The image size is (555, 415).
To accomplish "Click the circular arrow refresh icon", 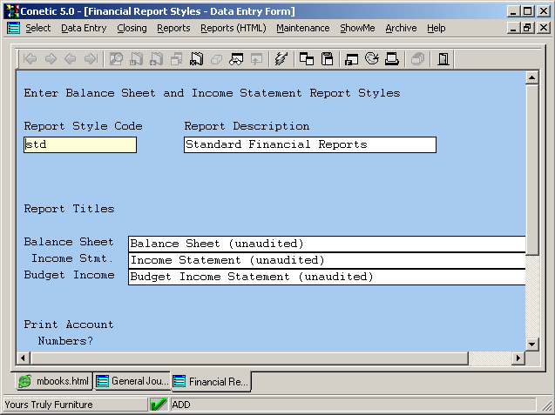I will pyautogui.click(x=372, y=59).
